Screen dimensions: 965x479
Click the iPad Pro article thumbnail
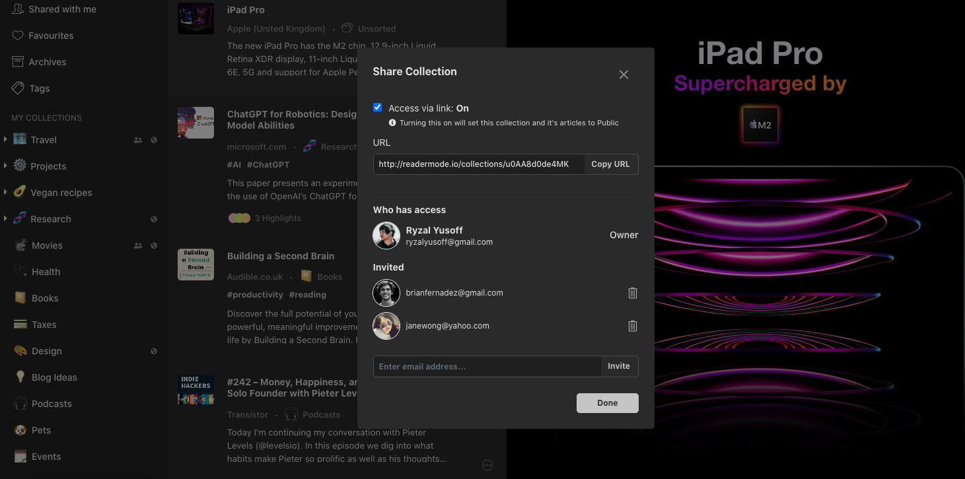[196, 18]
